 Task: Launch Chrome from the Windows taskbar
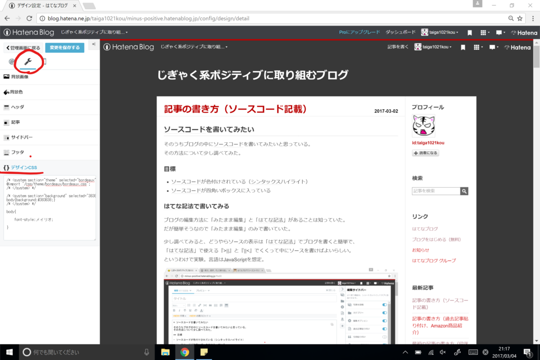(x=185, y=352)
